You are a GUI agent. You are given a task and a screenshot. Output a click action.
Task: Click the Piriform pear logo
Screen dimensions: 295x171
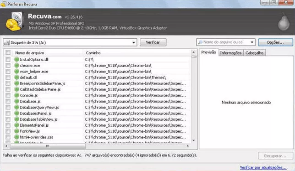(x=284, y=22)
